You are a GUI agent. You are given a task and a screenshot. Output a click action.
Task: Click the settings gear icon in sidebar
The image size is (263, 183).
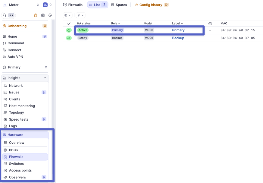coord(50,15)
